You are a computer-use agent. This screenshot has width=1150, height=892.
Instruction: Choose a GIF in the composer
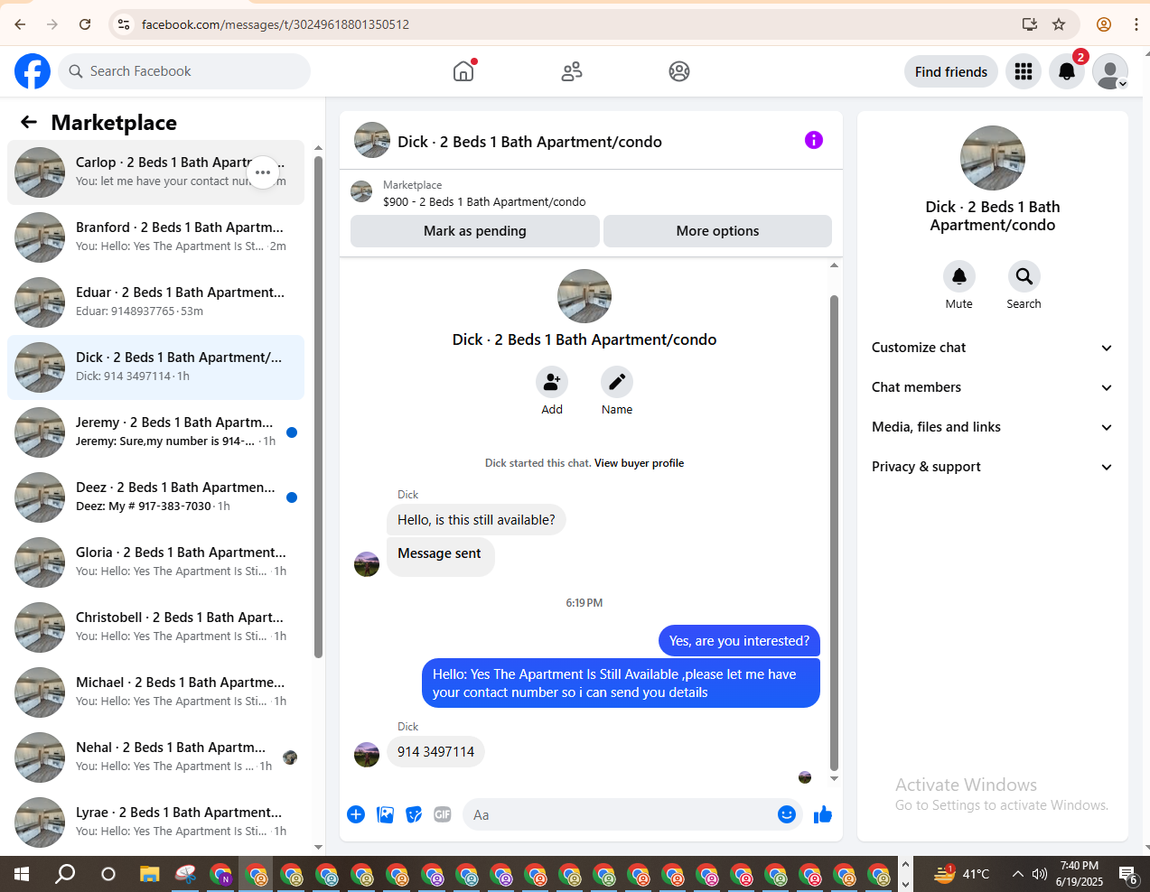[443, 814]
